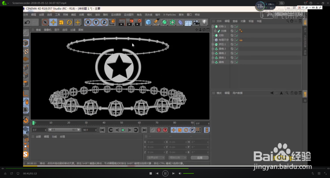This screenshot has height=178, width=330.
Task: Select the 物理天空 object row
Action: (223, 40)
